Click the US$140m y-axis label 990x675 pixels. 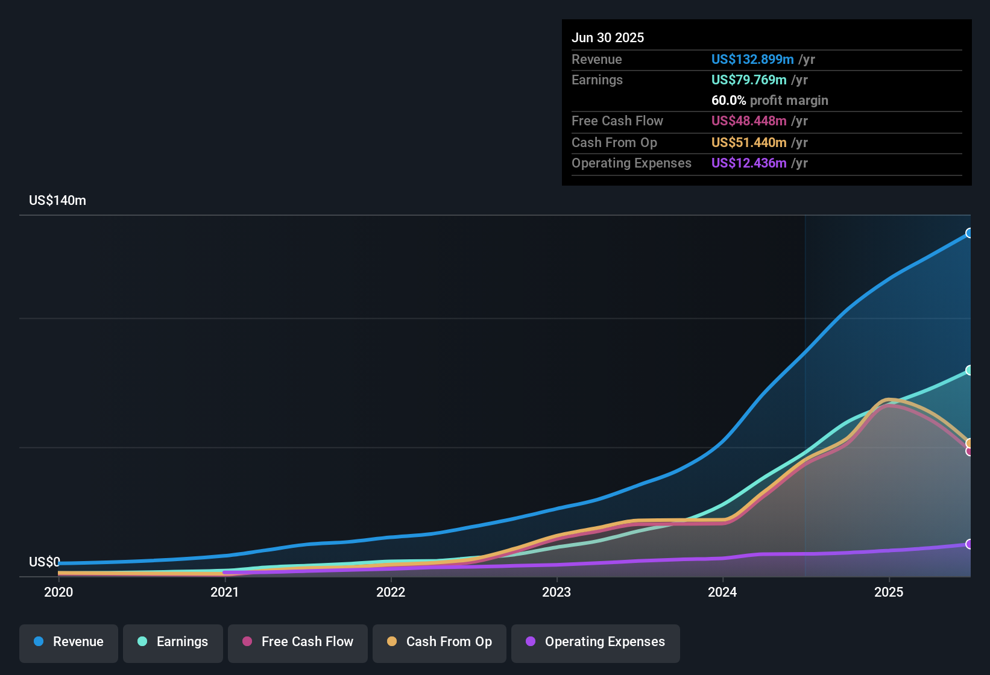tap(57, 201)
